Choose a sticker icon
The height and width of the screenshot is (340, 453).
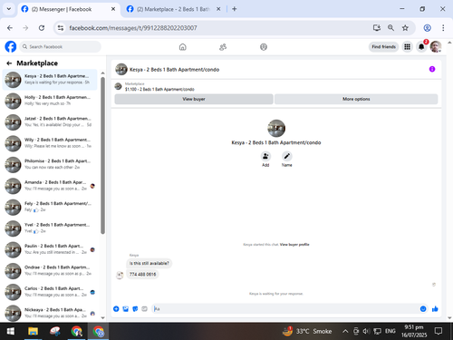coord(135,309)
